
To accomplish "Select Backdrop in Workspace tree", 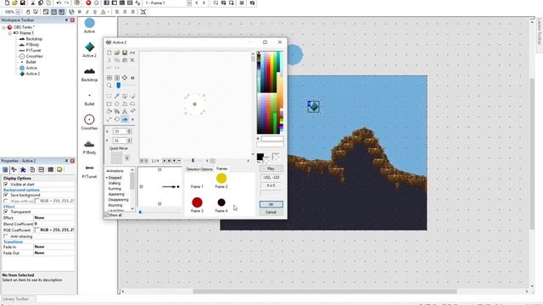I will pos(34,39).
